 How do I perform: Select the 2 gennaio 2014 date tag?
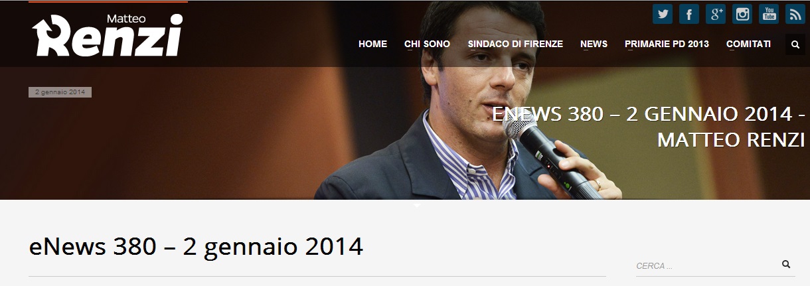(60, 92)
